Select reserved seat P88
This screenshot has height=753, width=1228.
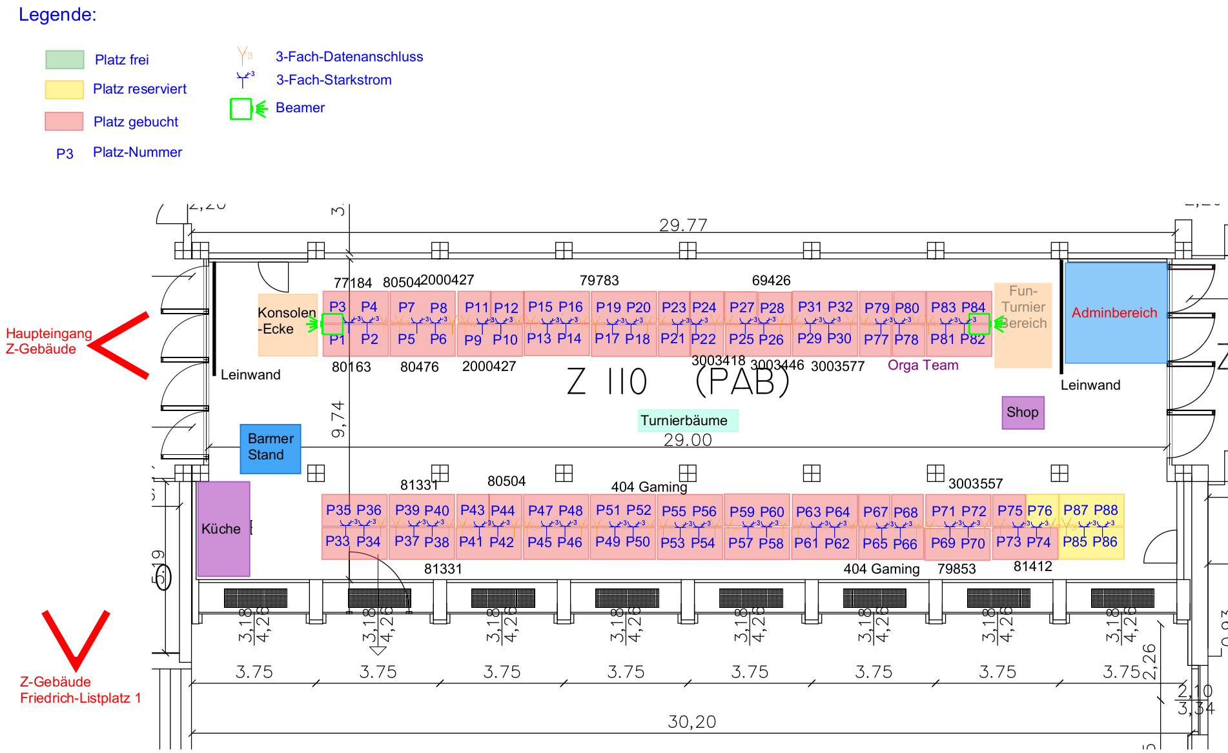[x=1106, y=510]
